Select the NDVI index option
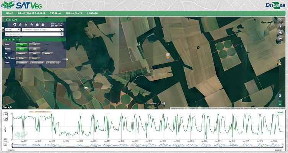Image resolution: width=288 pixels, height=153 pixels. tap(21, 45)
